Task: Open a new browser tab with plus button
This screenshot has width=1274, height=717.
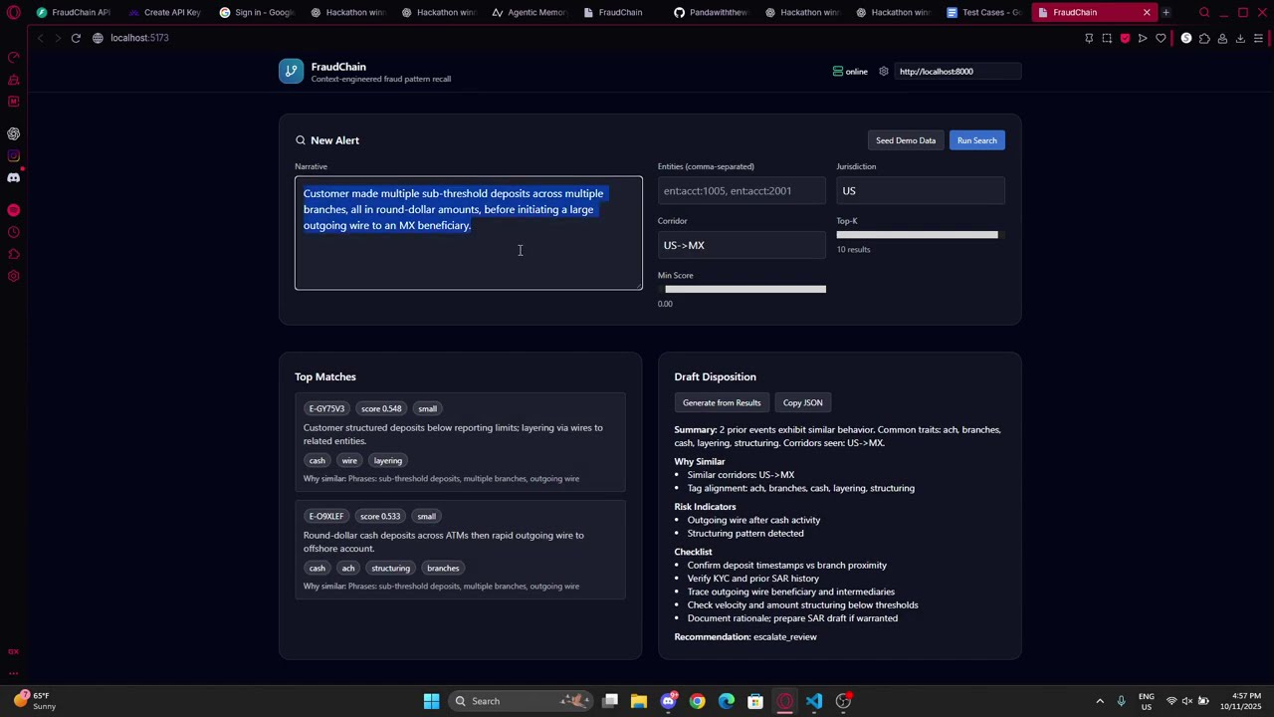Action: (x=1166, y=13)
